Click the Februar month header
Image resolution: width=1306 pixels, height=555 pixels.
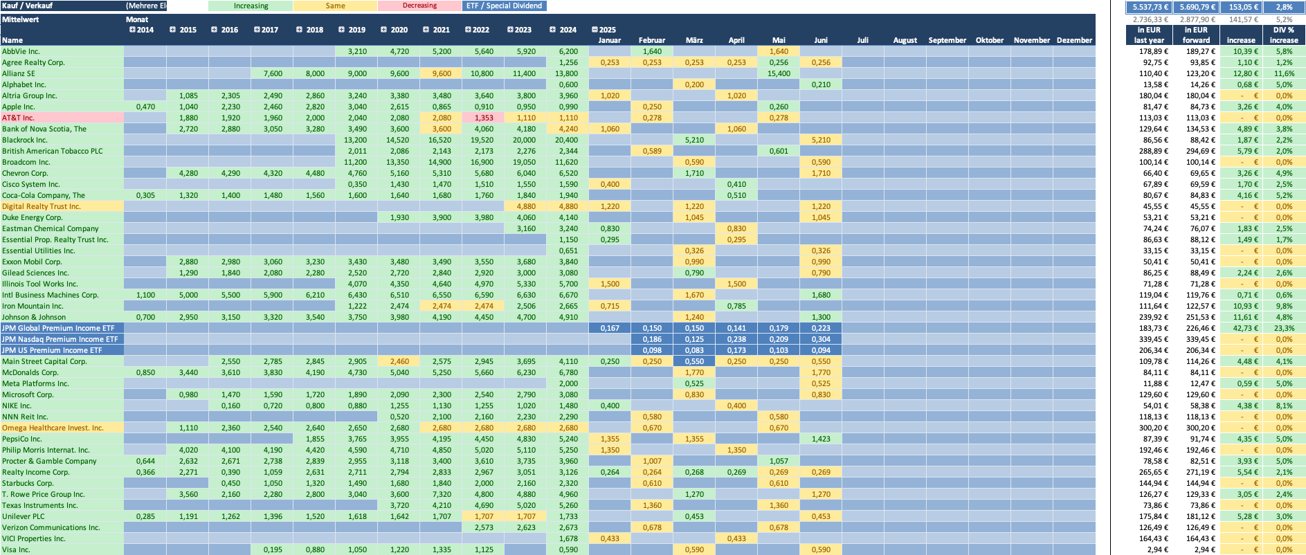(x=652, y=40)
